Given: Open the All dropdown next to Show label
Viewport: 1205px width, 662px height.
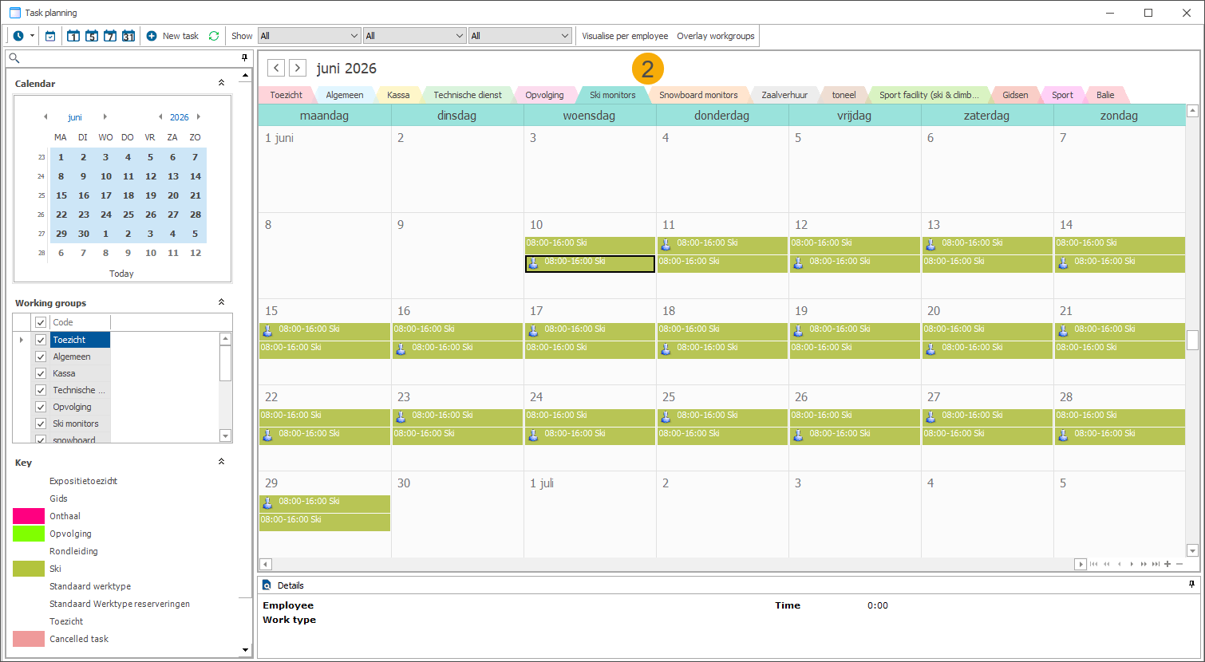Looking at the screenshot, I should click(310, 36).
